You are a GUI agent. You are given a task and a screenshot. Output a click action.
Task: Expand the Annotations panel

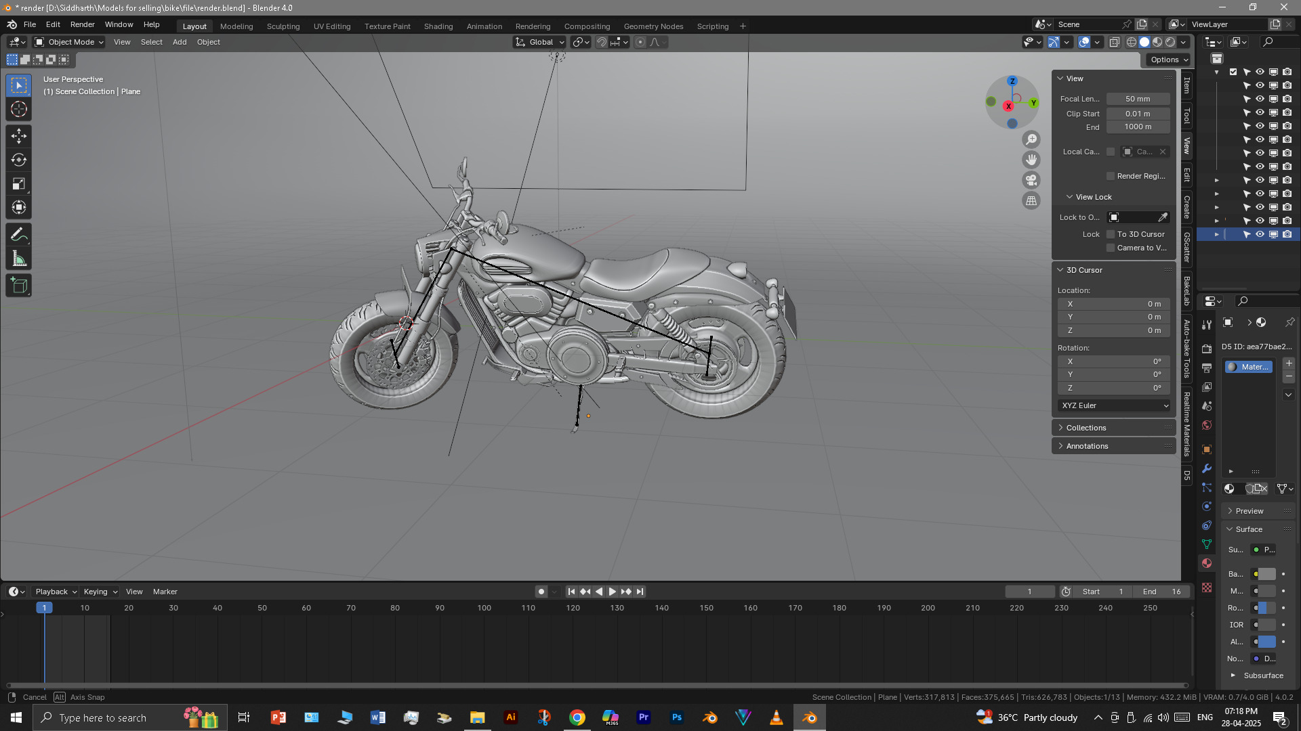pyautogui.click(x=1114, y=446)
